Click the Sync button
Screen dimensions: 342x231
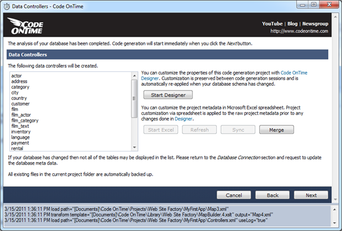pos(238,130)
